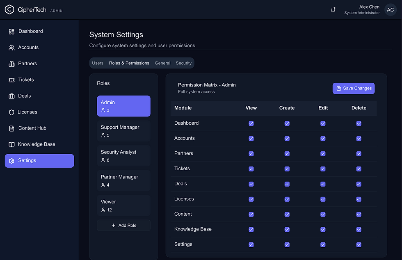
Task: Select the Dashboard icon in sidebar
Action: [11, 31]
